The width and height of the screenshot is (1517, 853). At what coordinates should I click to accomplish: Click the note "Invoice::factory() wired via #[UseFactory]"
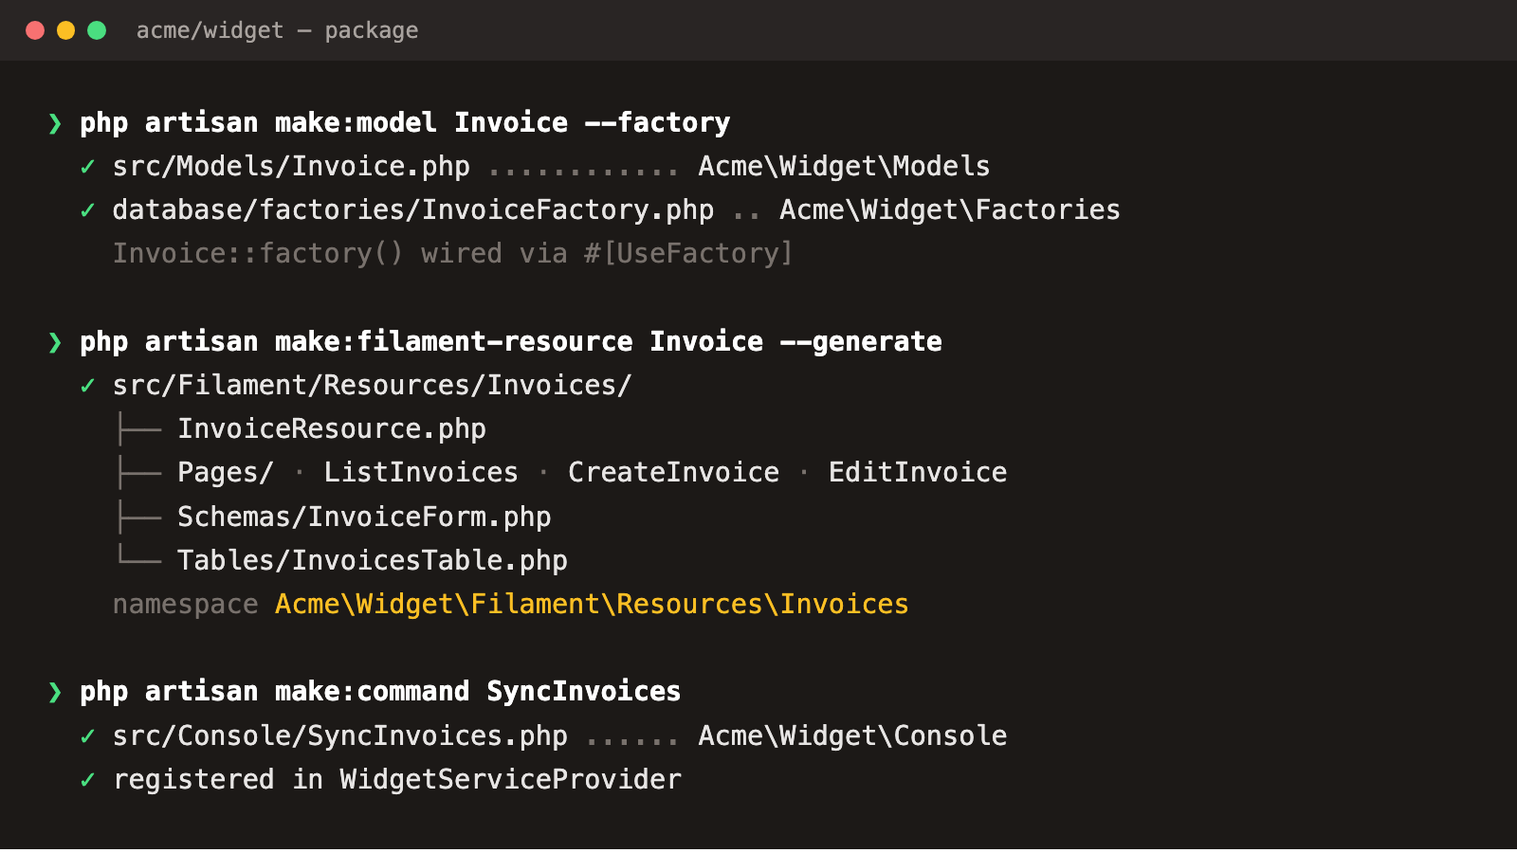453,254
